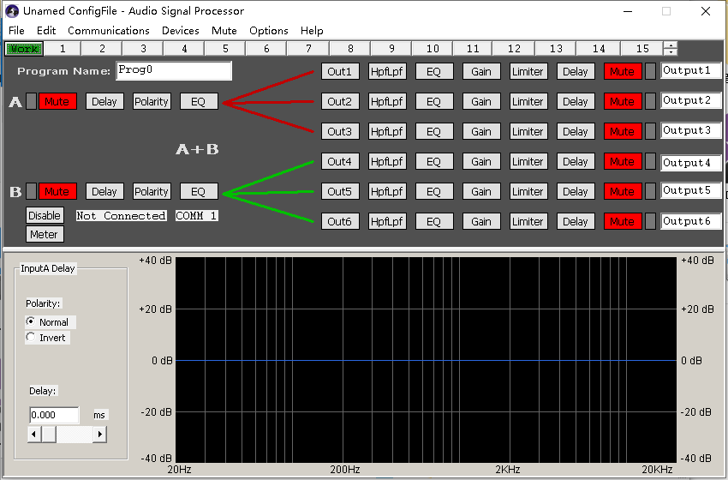This screenshot has width=728, height=480.
Task: Switch to program tab 15
Action: coord(642,48)
